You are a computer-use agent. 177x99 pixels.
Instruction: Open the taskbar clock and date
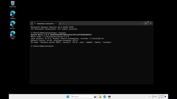(x=161, y=97)
